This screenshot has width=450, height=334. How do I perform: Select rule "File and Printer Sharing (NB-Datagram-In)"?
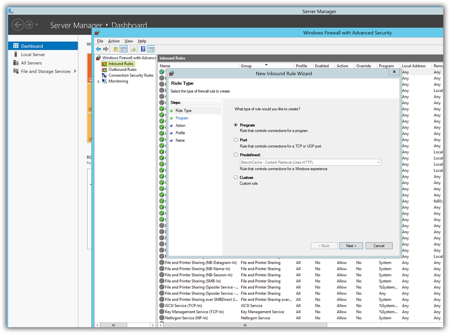201,263
